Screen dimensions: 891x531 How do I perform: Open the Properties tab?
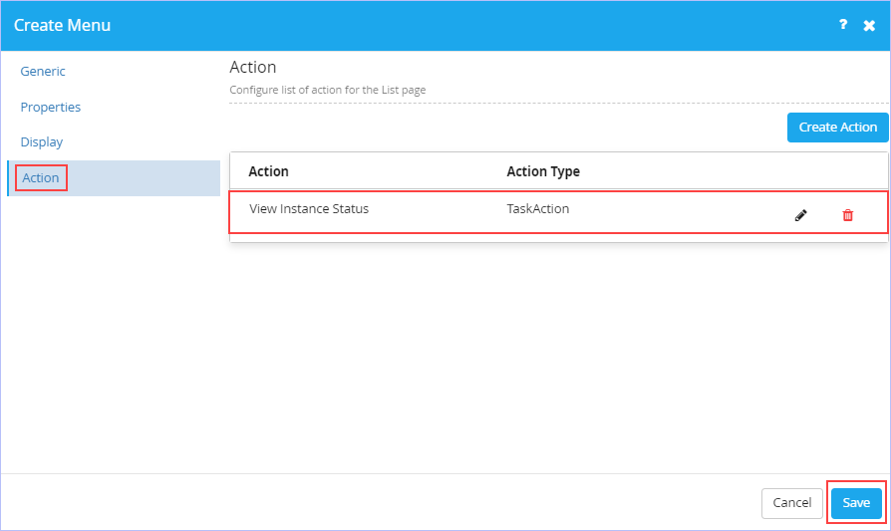pyautogui.click(x=51, y=107)
